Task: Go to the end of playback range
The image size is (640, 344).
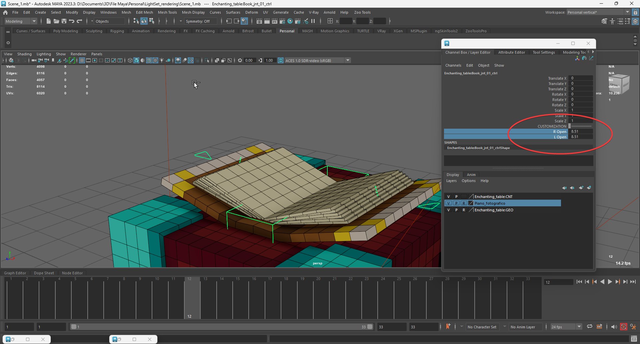Action: (x=633, y=282)
